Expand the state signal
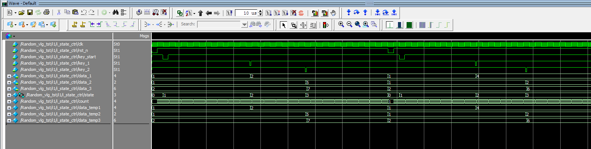Viewport: 591px width, 149px height. [9, 95]
